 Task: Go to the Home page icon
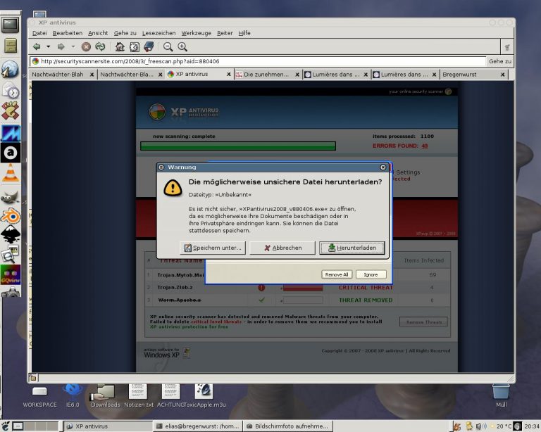[x=120, y=46]
